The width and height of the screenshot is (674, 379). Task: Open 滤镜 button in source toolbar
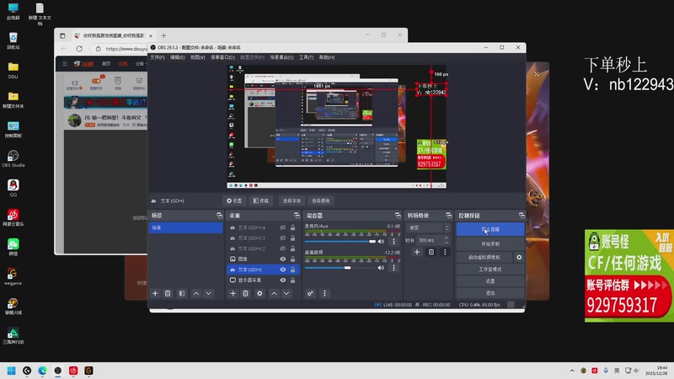click(260, 200)
